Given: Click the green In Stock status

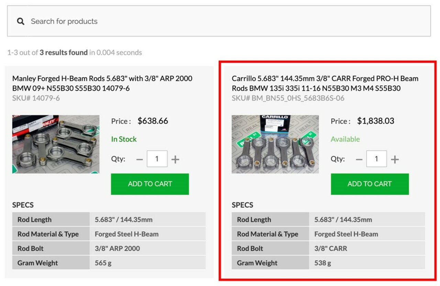Looking at the screenshot, I should (x=124, y=139).
